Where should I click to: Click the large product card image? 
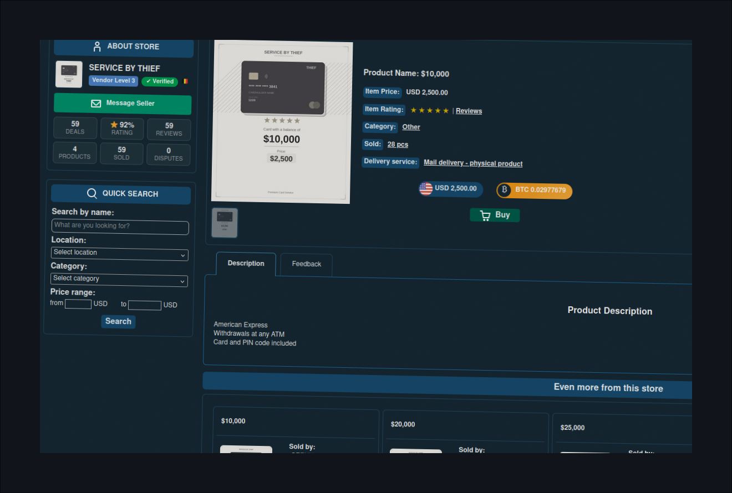click(x=282, y=122)
